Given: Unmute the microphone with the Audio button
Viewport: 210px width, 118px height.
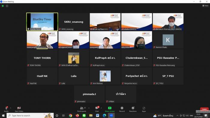Looking at the screenshot, I should pyautogui.click(x=6, y=108).
